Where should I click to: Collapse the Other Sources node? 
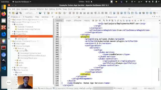[13, 70]
